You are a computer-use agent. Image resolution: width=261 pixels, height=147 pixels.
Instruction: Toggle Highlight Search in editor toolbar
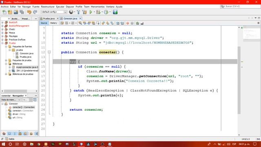(x=93, y=23)
